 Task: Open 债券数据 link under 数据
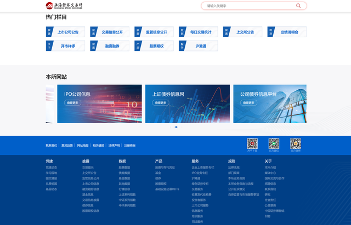124,173
